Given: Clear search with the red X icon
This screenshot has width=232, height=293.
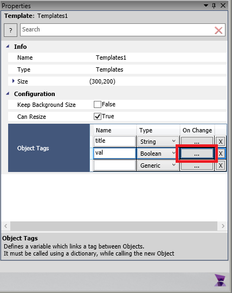Looking at the screenshot, I should (x=218, y=30).
